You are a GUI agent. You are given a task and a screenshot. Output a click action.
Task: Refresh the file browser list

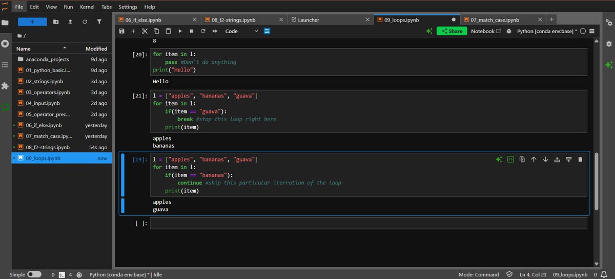(x=85, y=22)
